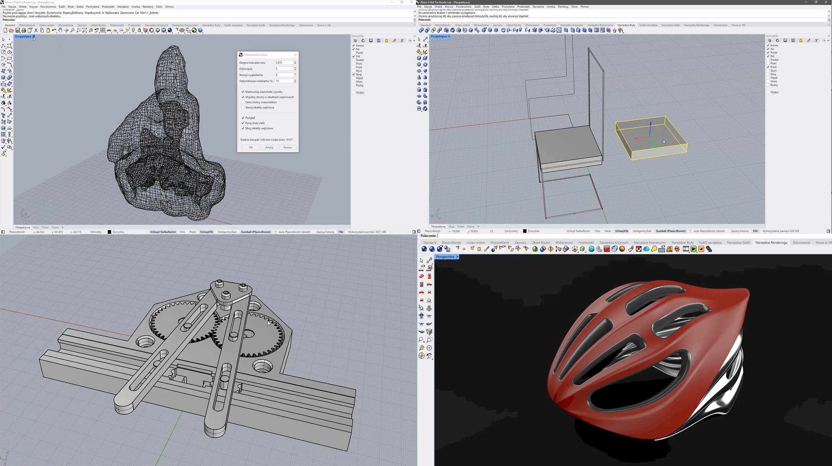Enable Oblicz kolory wierzchołków checkbox
Viewport: 832px width, 466px height.
tap(243, 102)
